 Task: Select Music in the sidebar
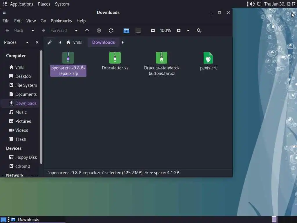pyautogui.click(x=20, y=112)
